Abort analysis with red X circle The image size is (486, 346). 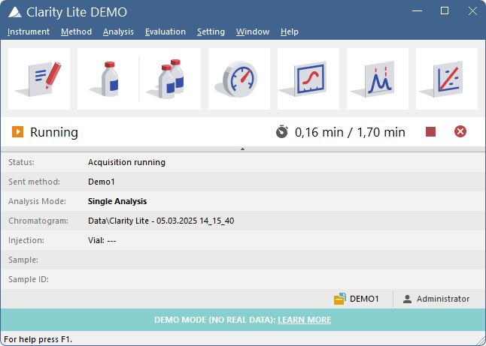tap(460, 132)
